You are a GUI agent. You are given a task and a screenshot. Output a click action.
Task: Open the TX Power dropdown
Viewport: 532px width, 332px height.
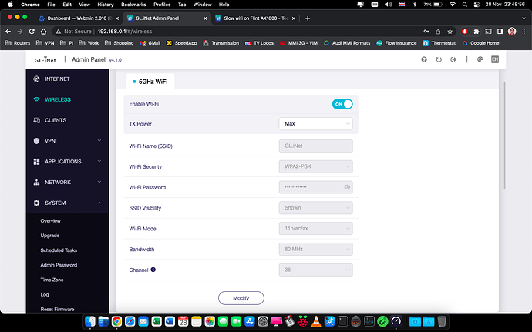tap(315, 124)
